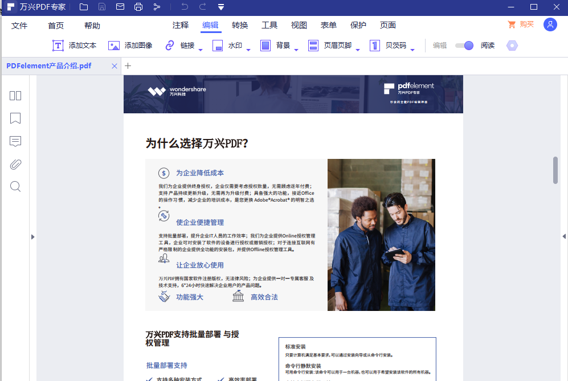Click the save icon

tap(101, 7)
